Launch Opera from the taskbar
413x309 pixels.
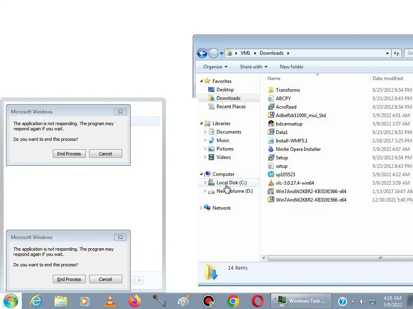(258, 301)
